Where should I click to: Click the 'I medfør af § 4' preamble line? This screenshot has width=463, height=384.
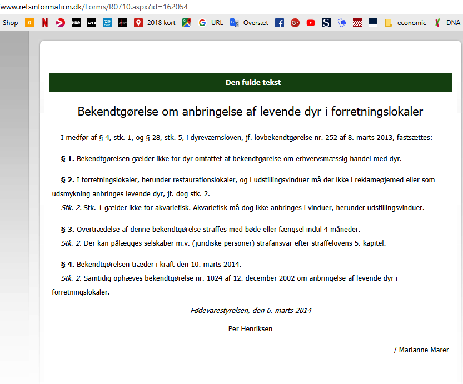click(x=246, y=138)
